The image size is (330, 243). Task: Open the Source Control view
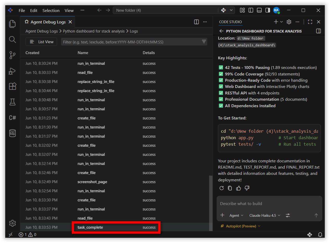13,55
